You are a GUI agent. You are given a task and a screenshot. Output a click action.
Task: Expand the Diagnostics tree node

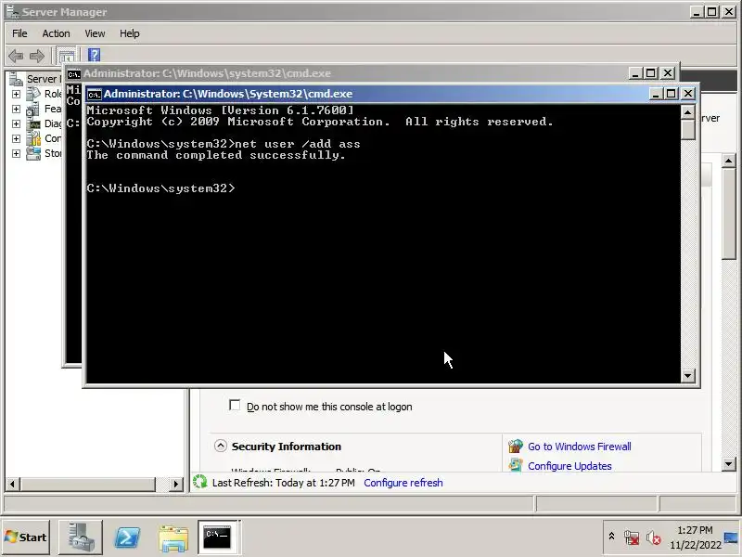(x=16, y=123)
